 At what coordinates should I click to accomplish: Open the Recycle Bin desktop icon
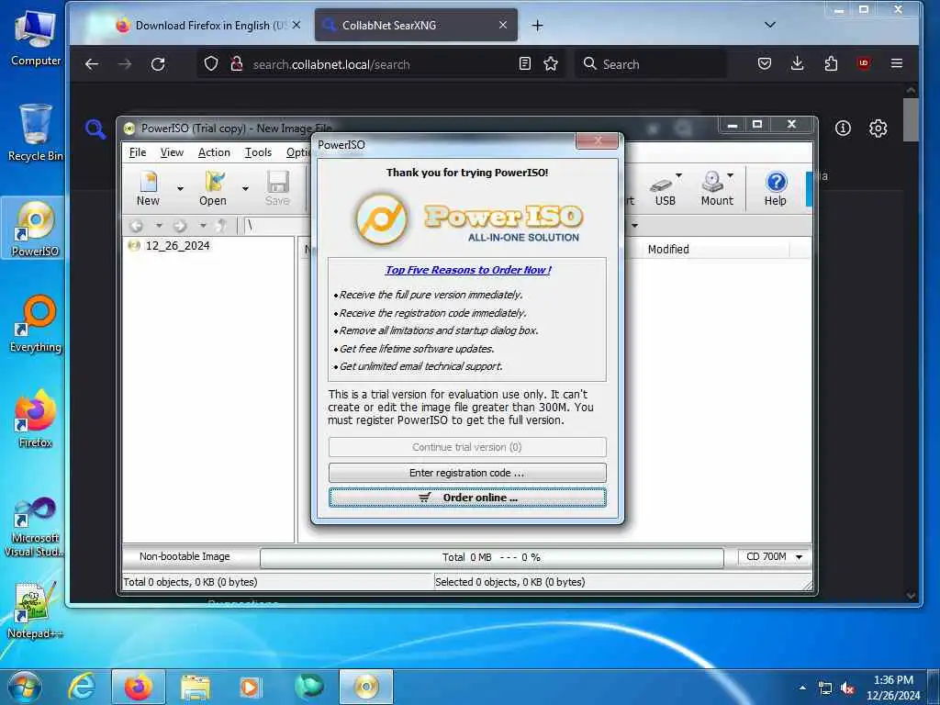(x=36, y=133)
